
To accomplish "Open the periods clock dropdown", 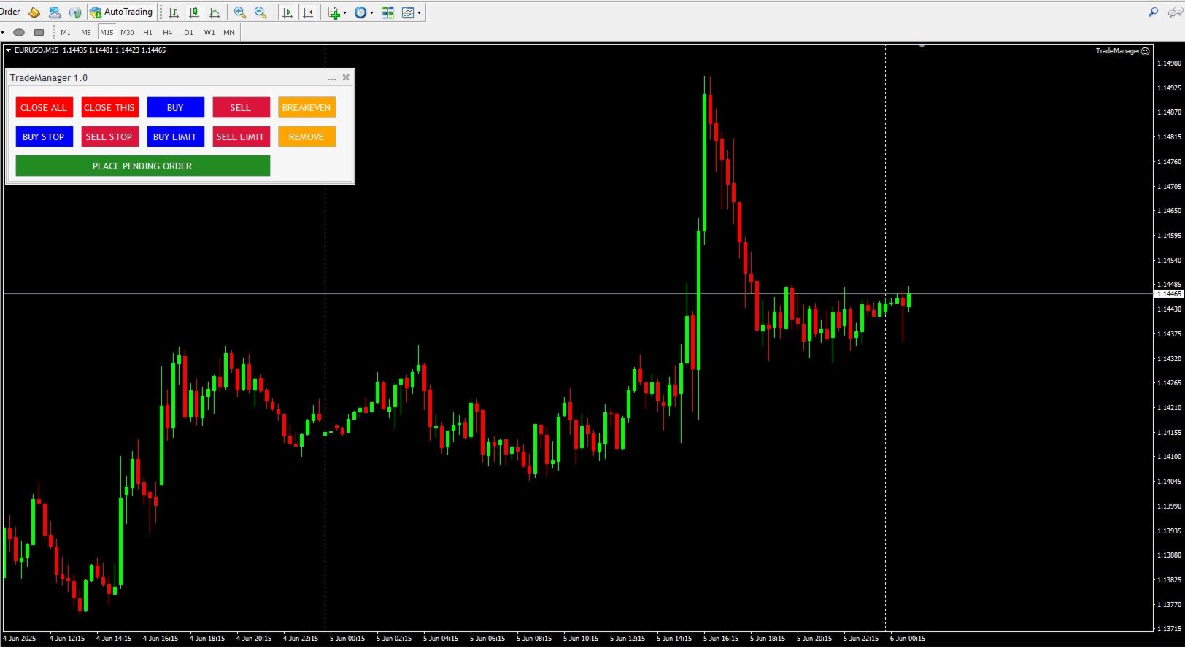I will click(363, 12).
